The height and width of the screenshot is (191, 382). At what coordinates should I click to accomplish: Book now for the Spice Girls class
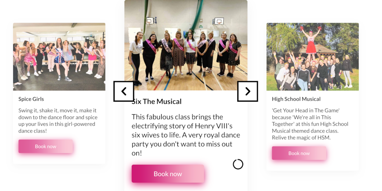coord(46,146)
